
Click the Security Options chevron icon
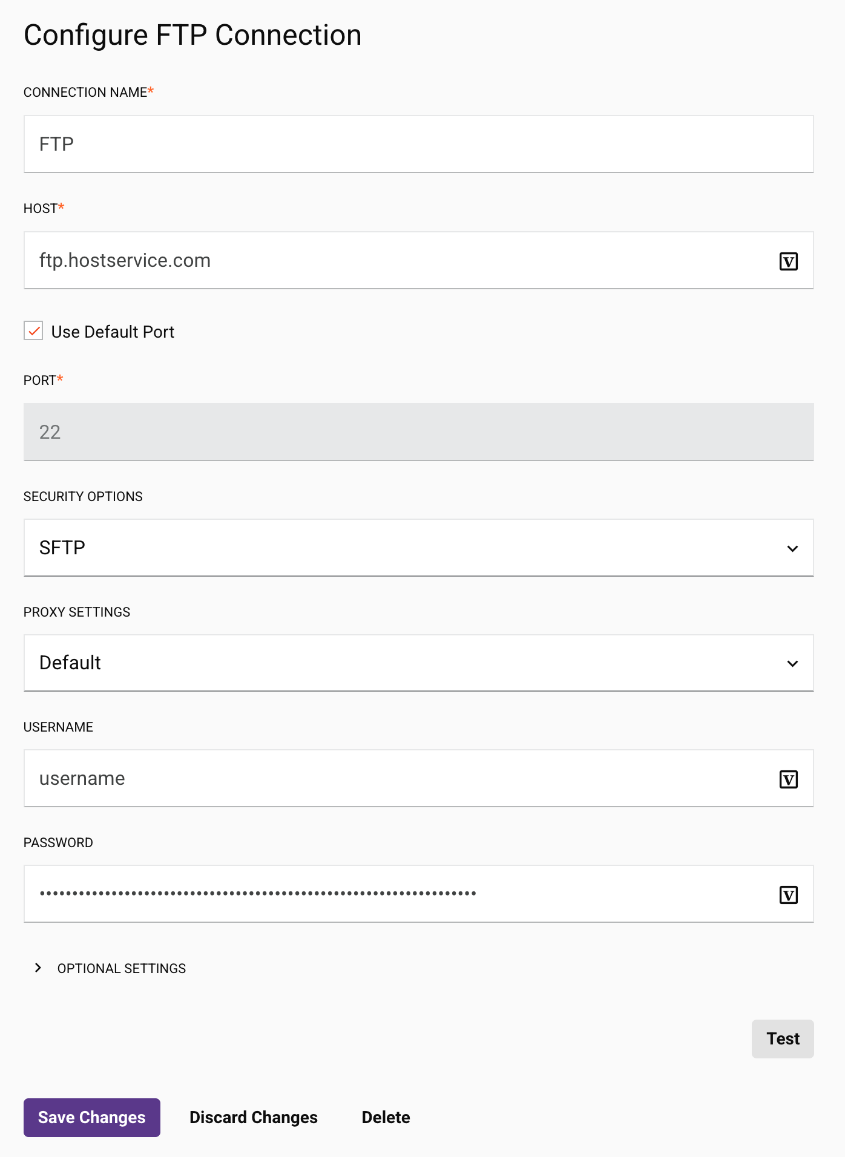tap(793, 548)
